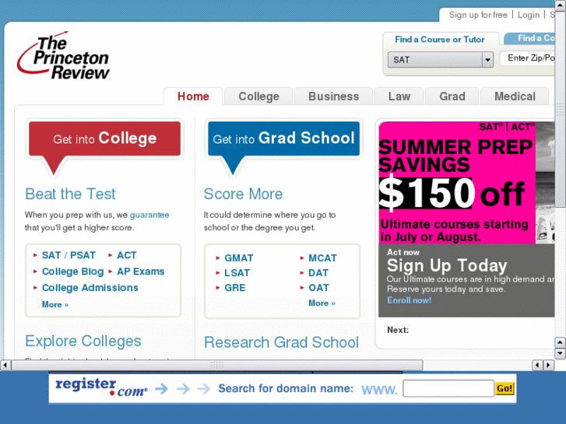
Task: Click Sign Up Today heading in ad
Action: pyautogui.click(x=447, y=265)
